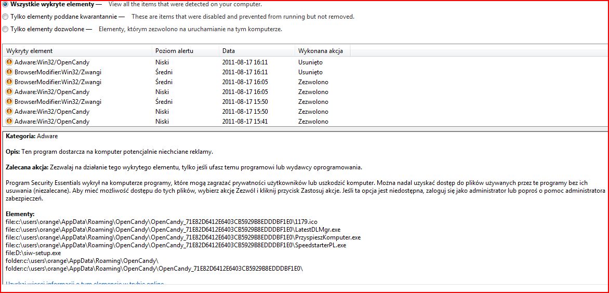
Task: Click date '2011-08-17 16:11' of Zwangi row
Action: coord(245,72)
